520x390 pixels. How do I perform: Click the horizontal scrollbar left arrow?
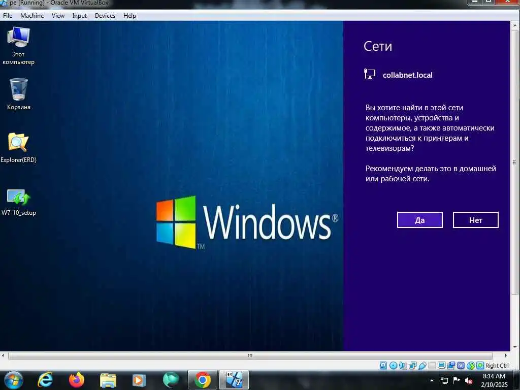click(x=3, y=355)
